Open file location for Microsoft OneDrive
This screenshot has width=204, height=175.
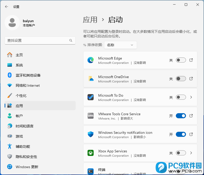click(191, 79)
